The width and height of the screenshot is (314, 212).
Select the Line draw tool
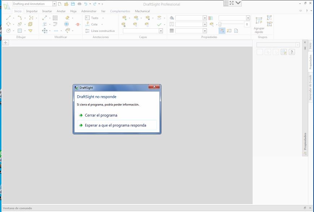pos(8,18)
